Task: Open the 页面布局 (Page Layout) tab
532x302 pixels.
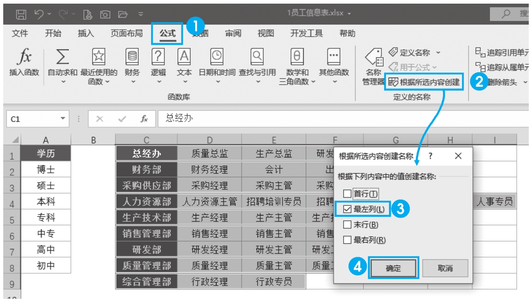Action: pos(127,34)
